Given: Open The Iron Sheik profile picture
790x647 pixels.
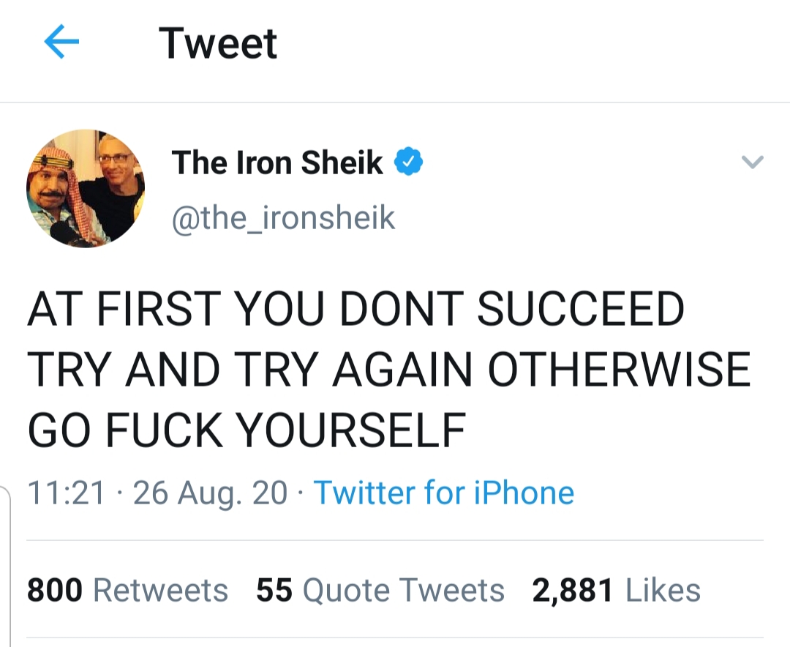Looking at the screenshot, I should [86, 189].
